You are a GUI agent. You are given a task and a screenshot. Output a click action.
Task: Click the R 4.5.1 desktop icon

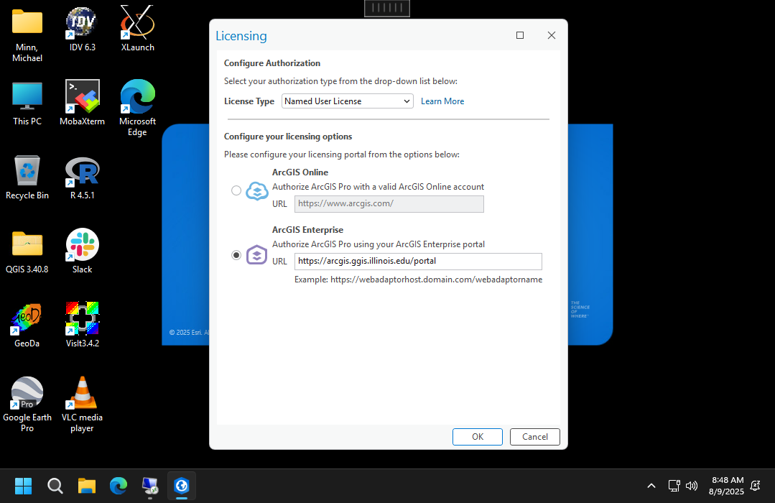pyautogui.click(x=82, y=171)
